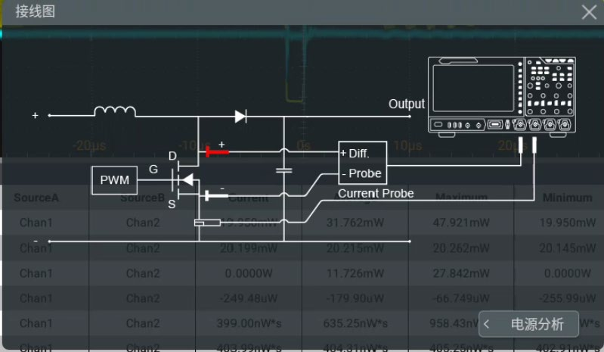Click the diode symbol on top rail
The width and height of the screenshot is (604, 352).
coord(240,116)
